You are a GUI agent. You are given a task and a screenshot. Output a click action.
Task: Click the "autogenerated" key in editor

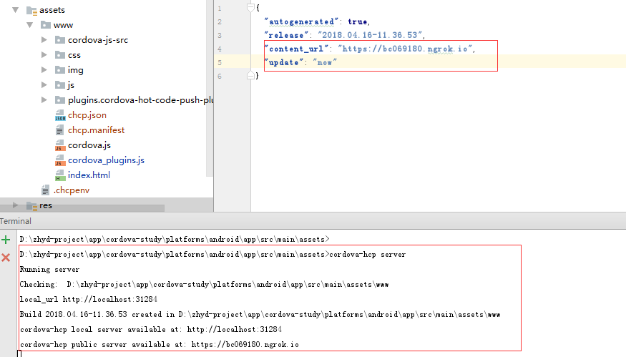(x=301, y=21)
